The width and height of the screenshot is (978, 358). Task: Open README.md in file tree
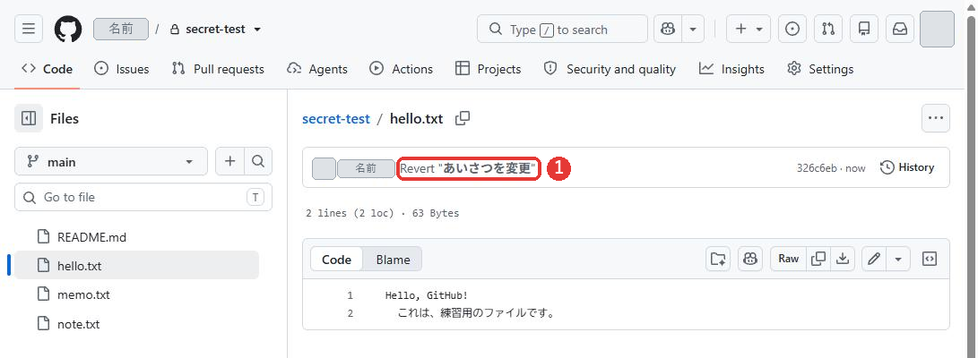136,237
